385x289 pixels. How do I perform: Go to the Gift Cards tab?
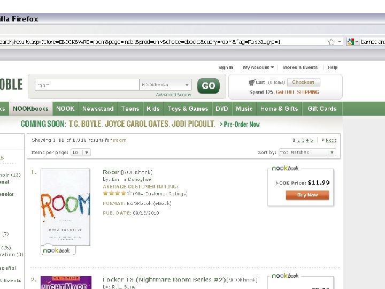click(x=322, y=109)
